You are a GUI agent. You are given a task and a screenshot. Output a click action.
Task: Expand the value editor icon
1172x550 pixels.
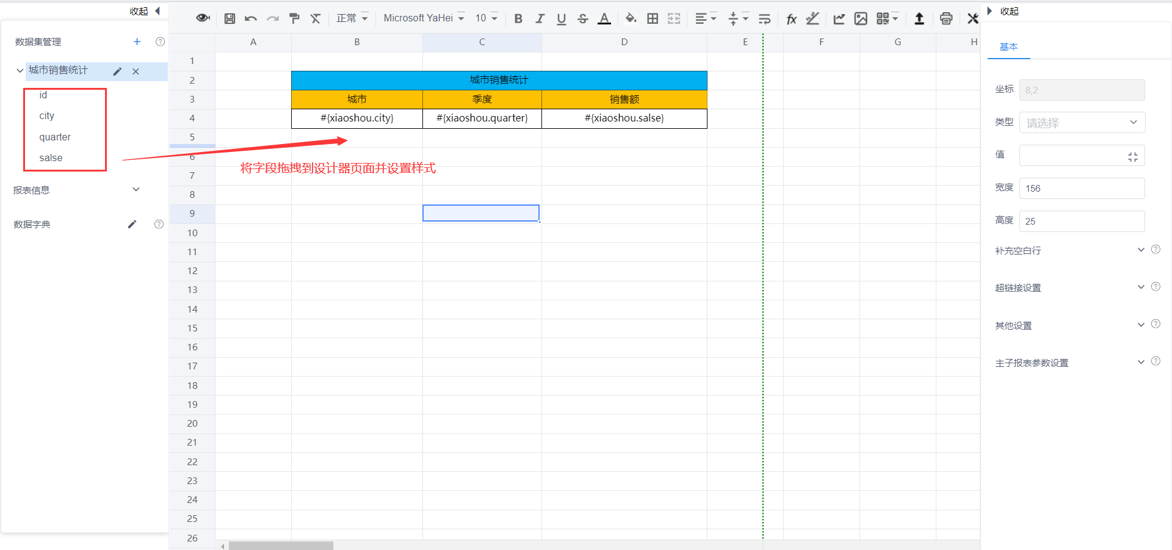click(1133, 157)
